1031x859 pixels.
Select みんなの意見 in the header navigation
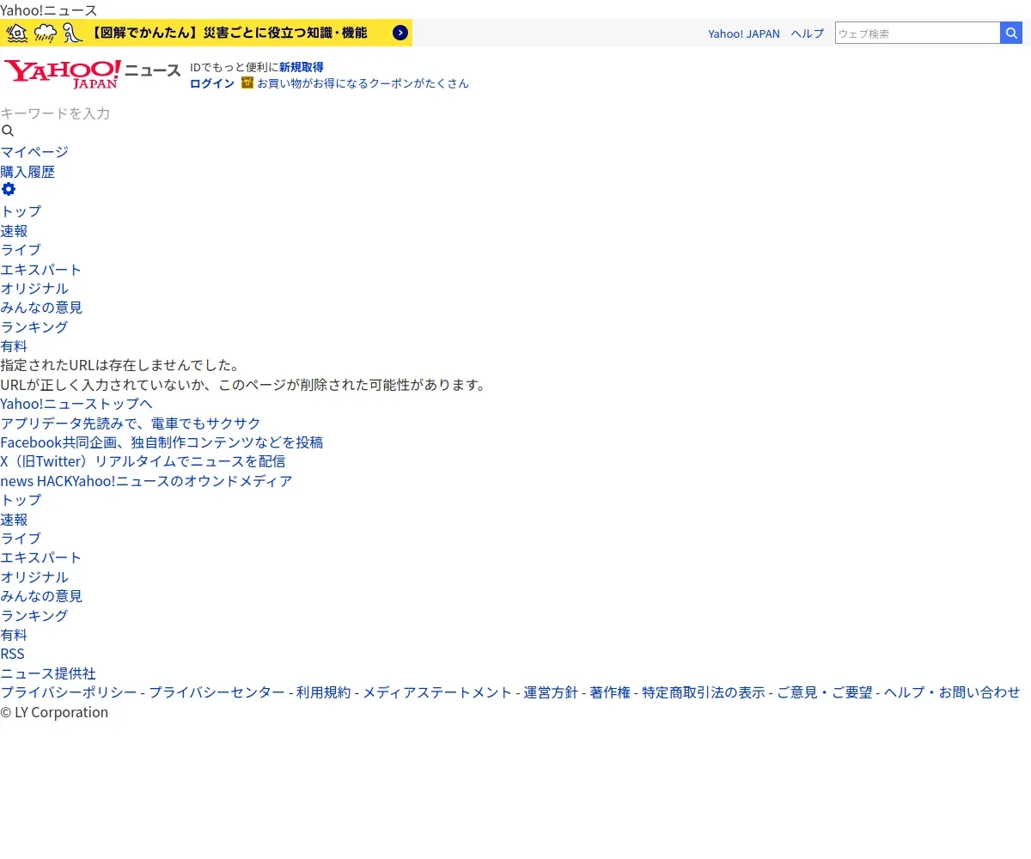click(x=41, y=308)
